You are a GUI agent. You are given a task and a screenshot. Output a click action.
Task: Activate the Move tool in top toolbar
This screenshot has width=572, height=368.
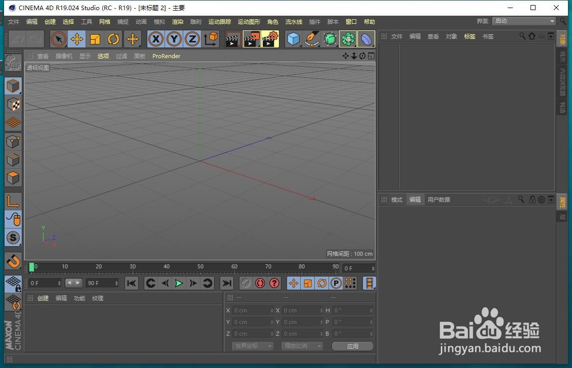tap(76, 39)
